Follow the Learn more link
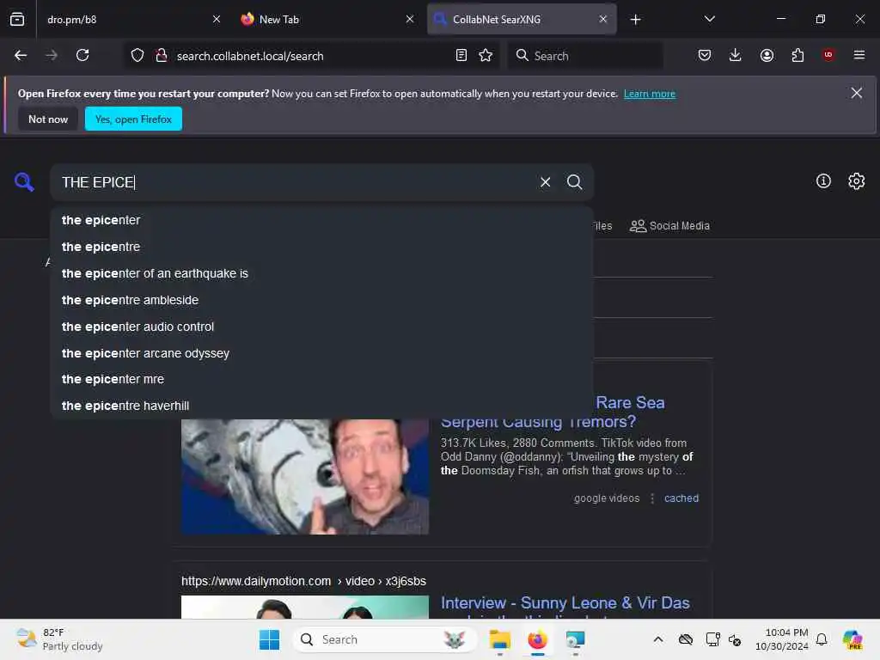 click(650, 94)
